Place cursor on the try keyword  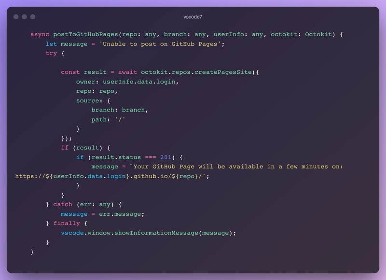pyautogui.click(x=51, y=53)
